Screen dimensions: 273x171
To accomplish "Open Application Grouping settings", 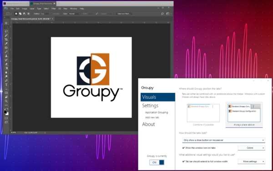I will pos(157,112).
